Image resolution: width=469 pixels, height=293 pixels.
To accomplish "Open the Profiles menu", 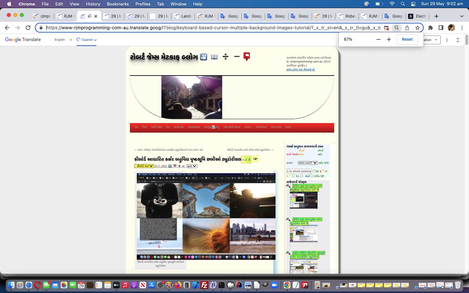I will tap(143, 4).
